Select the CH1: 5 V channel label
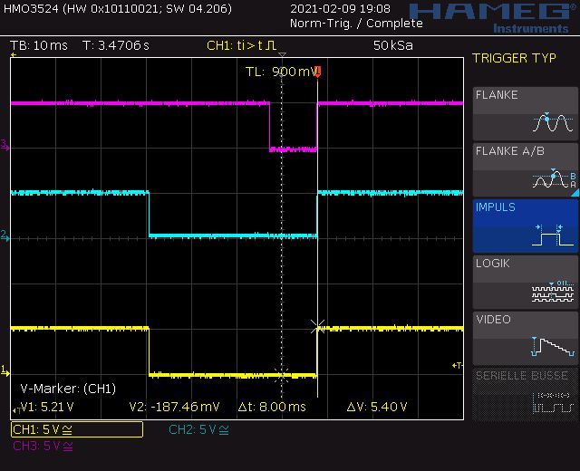The height and width of the screenshot is (471, 580). tap(76, 429)
